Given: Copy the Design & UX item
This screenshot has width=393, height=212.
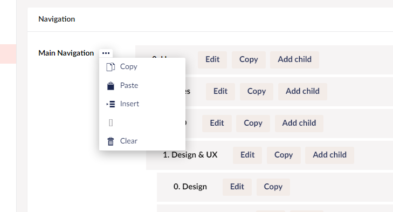Looking at the screenshot, I should click(x=284, y=155).
